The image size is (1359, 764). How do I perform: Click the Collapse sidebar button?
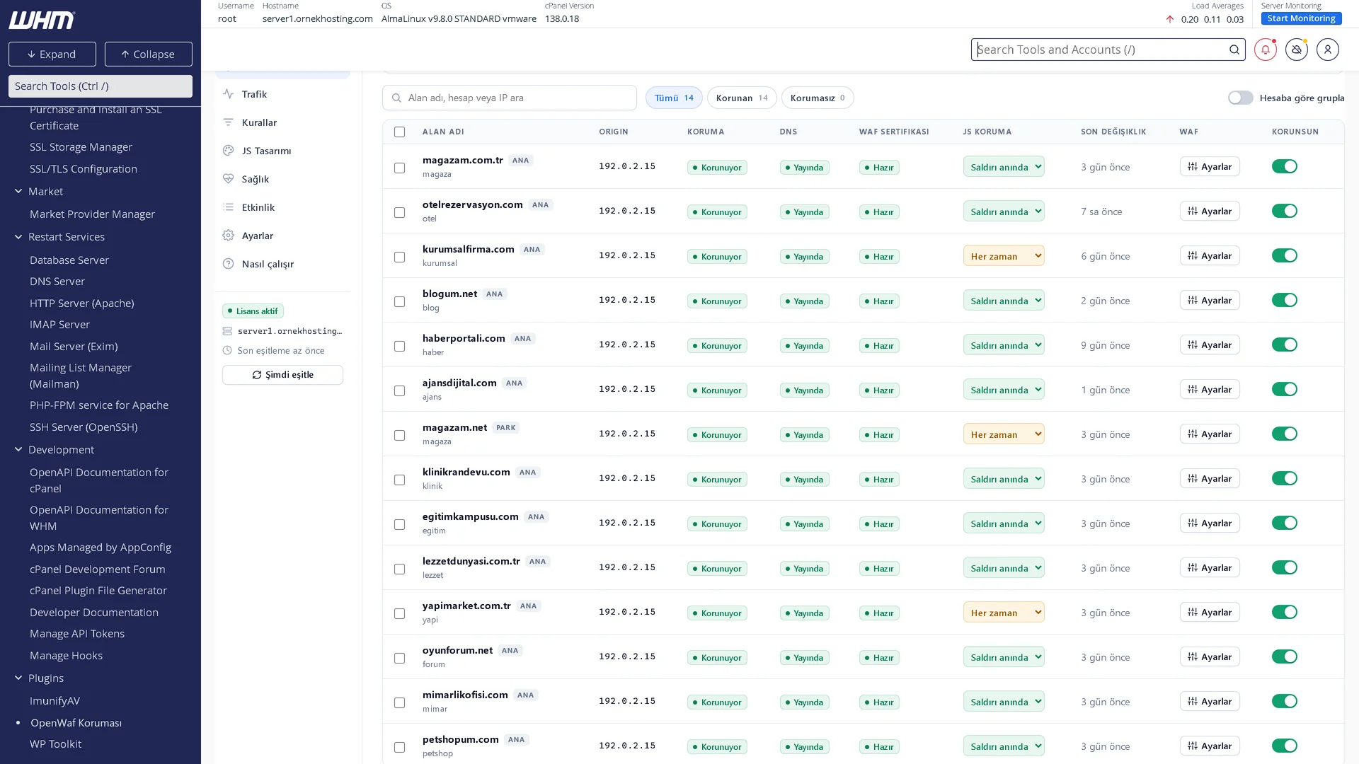pos(148,54)
